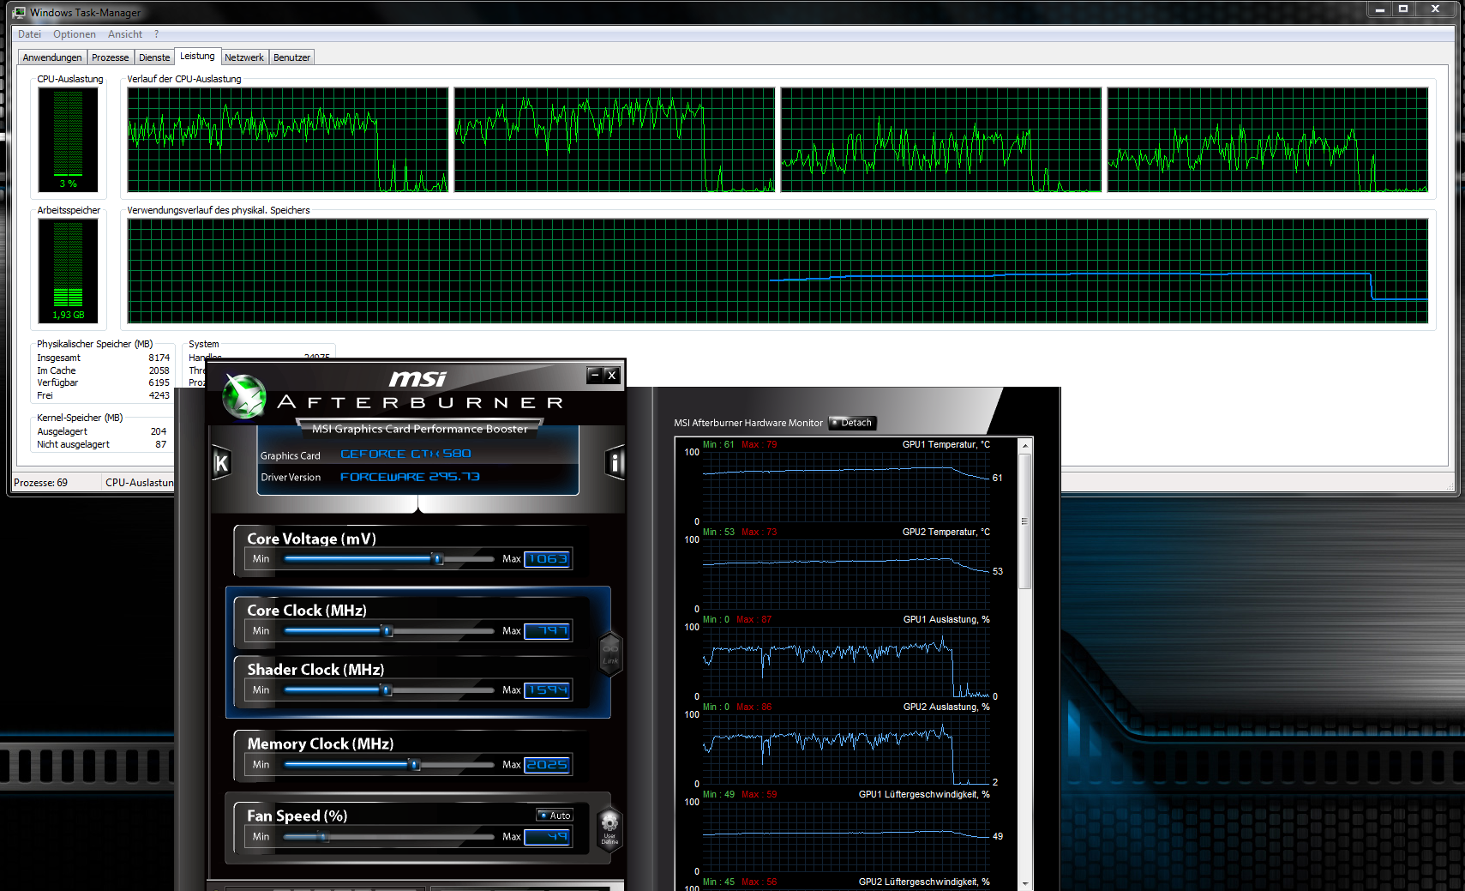Image resolution: width=1465 pixels, height=891 pixels.
Task: Click the MSI Afterburner logo orb
Action: tap(244, 396)
